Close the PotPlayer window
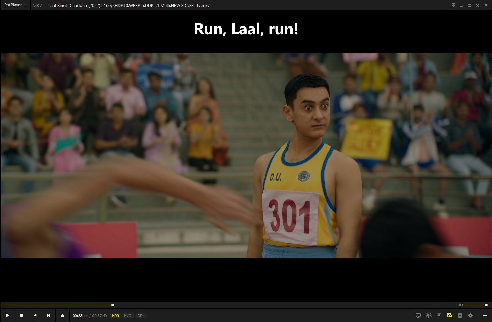The image size is (492, 322). tap(486, 5)
